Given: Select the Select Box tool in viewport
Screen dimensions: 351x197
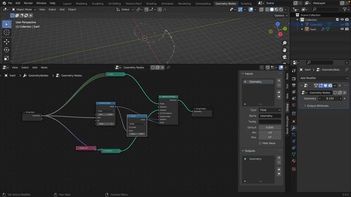Looking at the screenshot, I should click(7, 24).
